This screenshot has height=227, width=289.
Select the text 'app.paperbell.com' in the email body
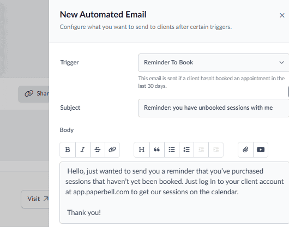[101, 192]
